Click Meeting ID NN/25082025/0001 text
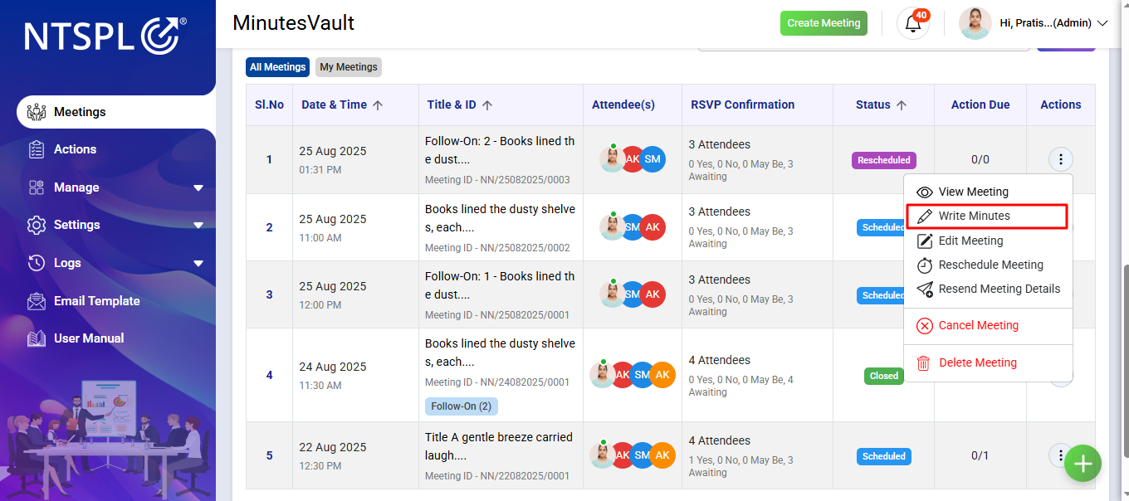Viewport: 1129px width, 501px height. coord(497,315)
